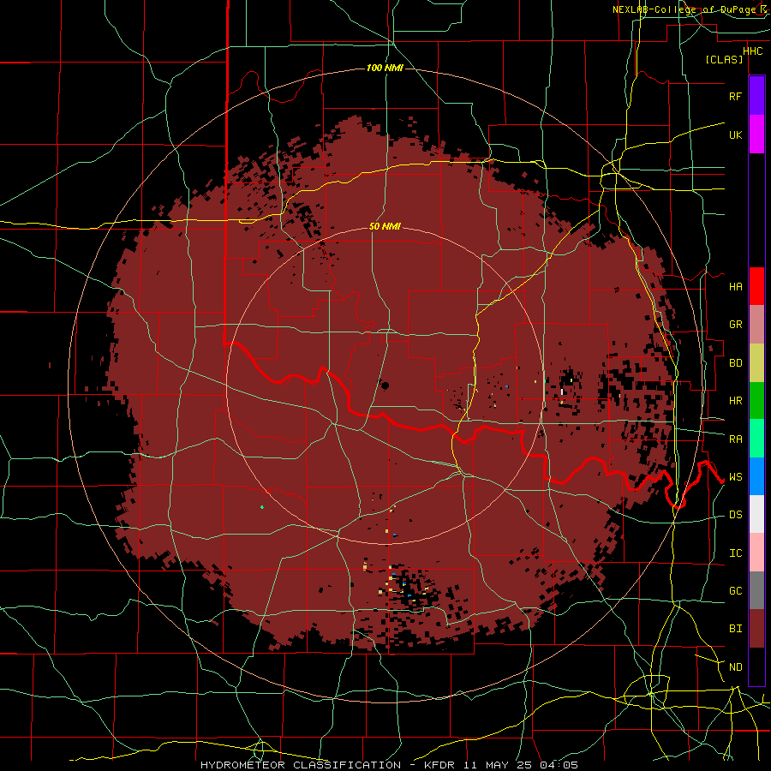
Task: Click the WS legend label
Action: 735,477
